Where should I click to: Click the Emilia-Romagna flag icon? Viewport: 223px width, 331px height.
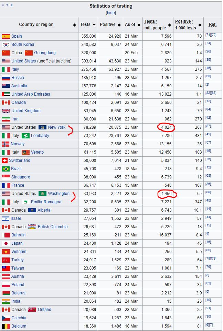click(25, 202)
